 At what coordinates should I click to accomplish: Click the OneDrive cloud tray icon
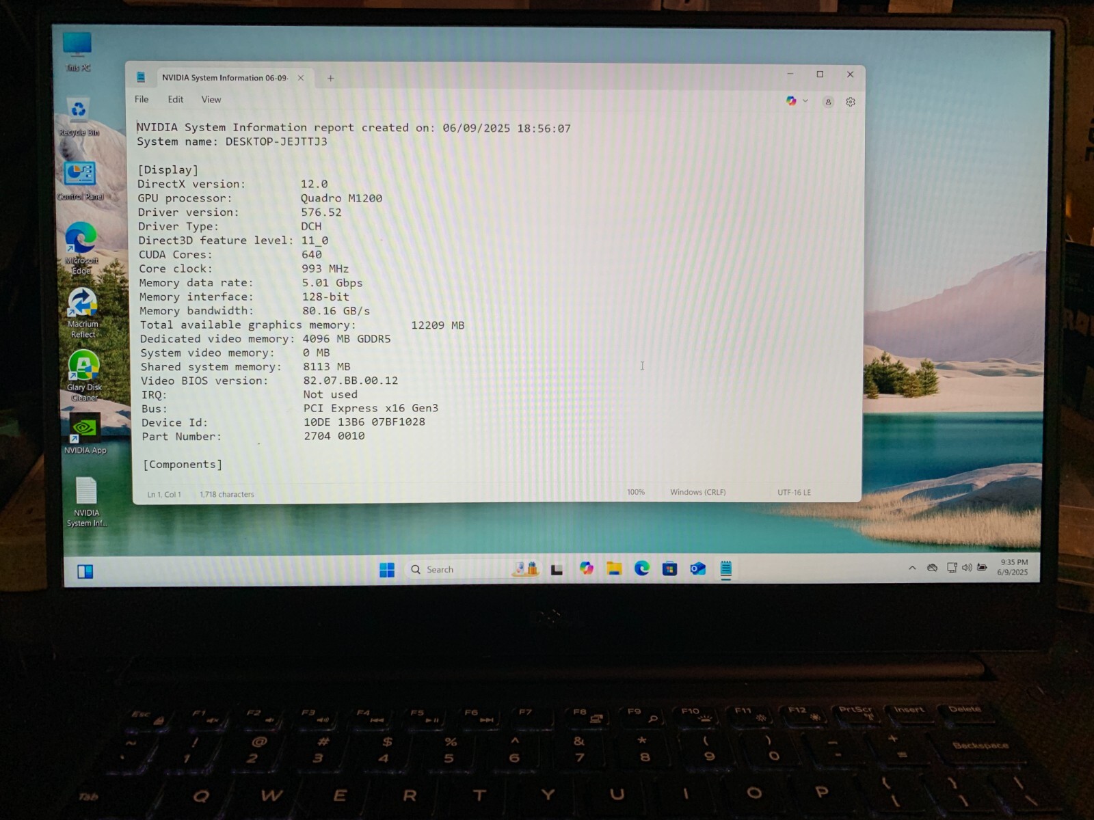pyautogui.click(x=932, y=568)
